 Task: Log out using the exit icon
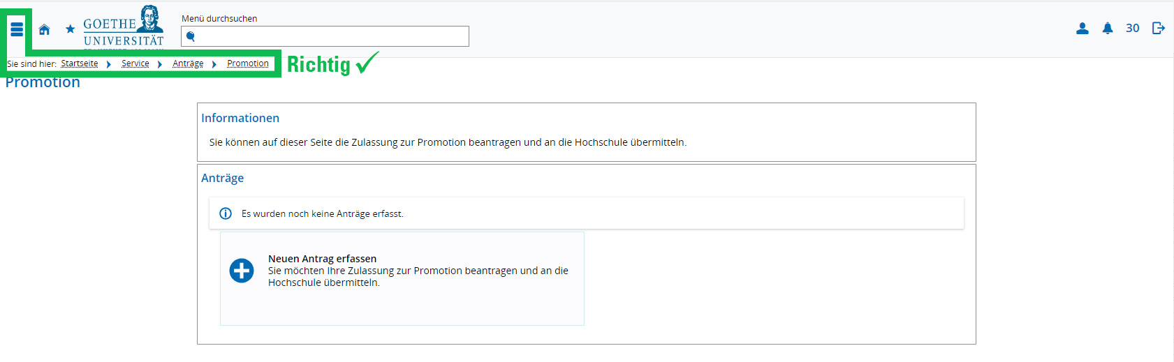[x=1158, y=29]
